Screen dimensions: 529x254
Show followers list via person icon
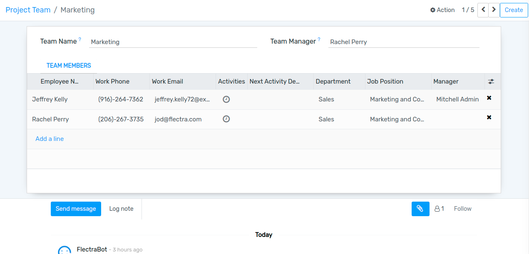[x=439, y=209]
